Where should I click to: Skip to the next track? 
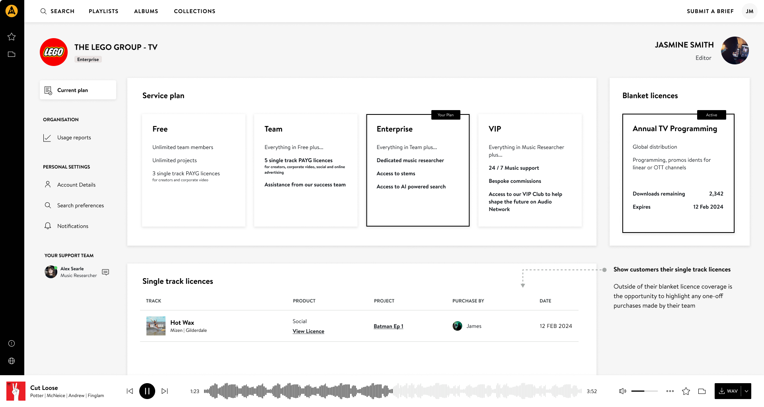pos(164,391)
